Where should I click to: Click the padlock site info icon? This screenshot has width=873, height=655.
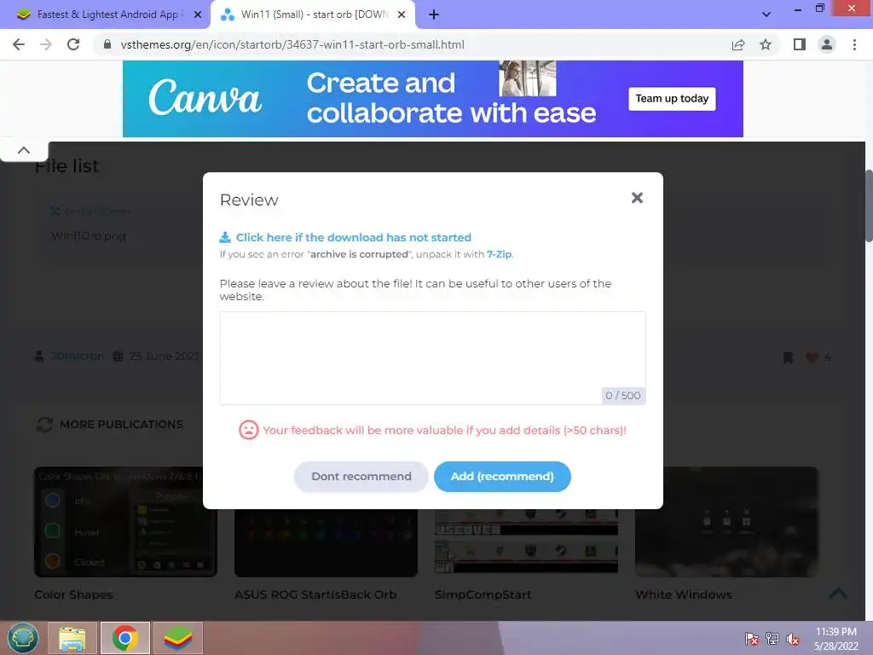pos(107,44)
